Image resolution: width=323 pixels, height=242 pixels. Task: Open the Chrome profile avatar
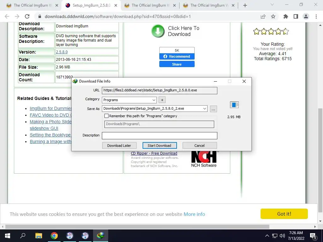coord(306,16)
